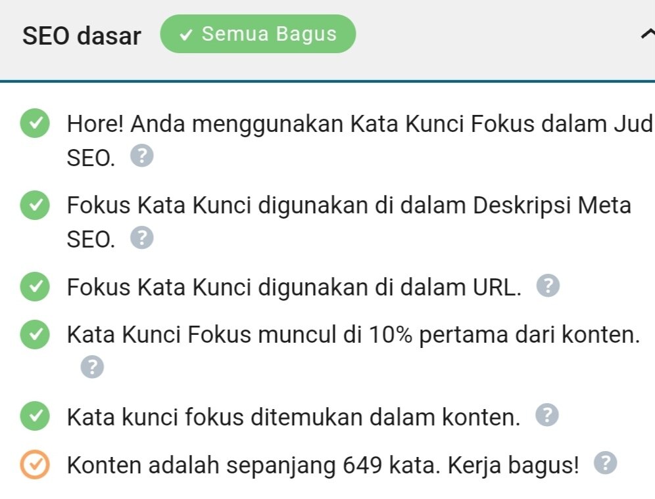Click orange check icon for content length
The width and height of the screenshot is (655, 499).
[x=34, y=465]
